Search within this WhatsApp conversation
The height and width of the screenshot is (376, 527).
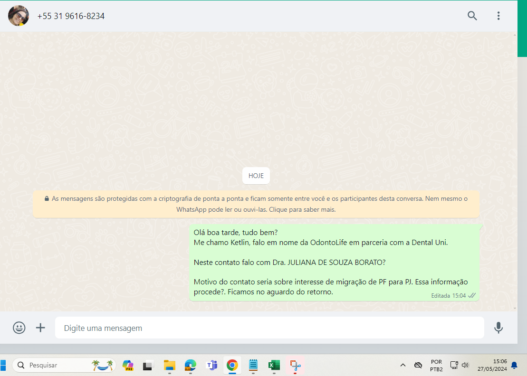tap(472, 16)
